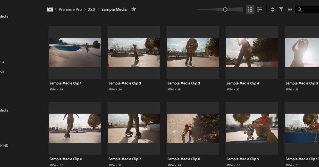Select the Sample Media Clip 5 thumbnail

(x=302, y=53)
